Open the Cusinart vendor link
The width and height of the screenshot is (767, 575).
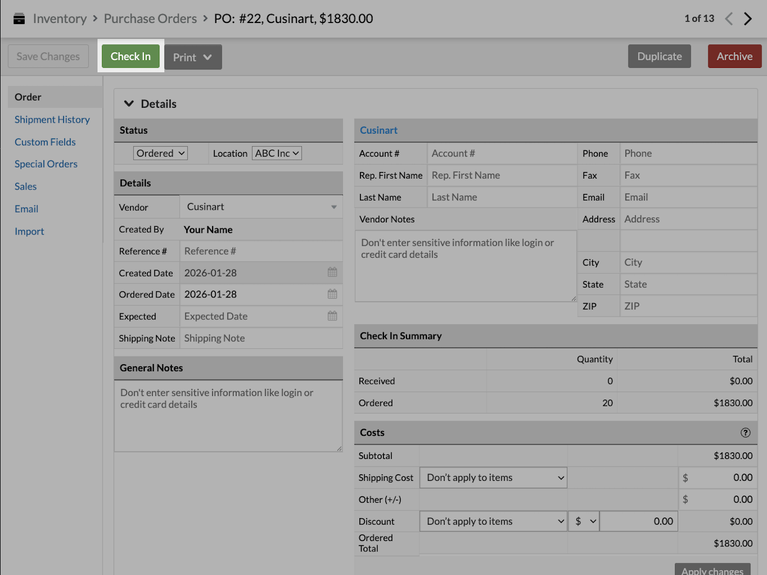click(x=379, y=130)
